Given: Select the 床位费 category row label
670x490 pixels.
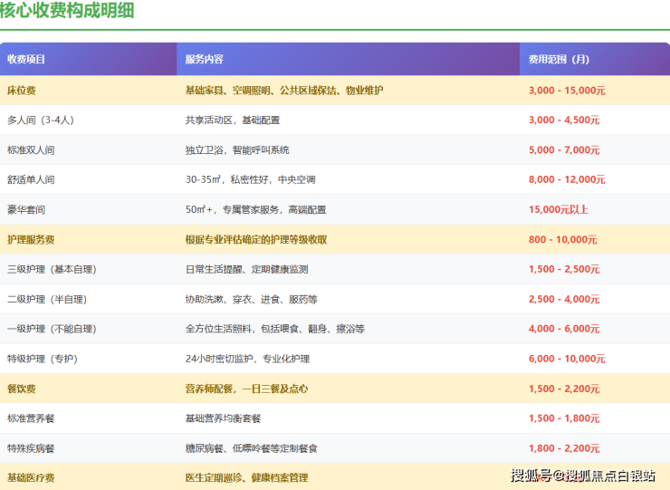Looking at the screenshot, I should pos(21,91).
